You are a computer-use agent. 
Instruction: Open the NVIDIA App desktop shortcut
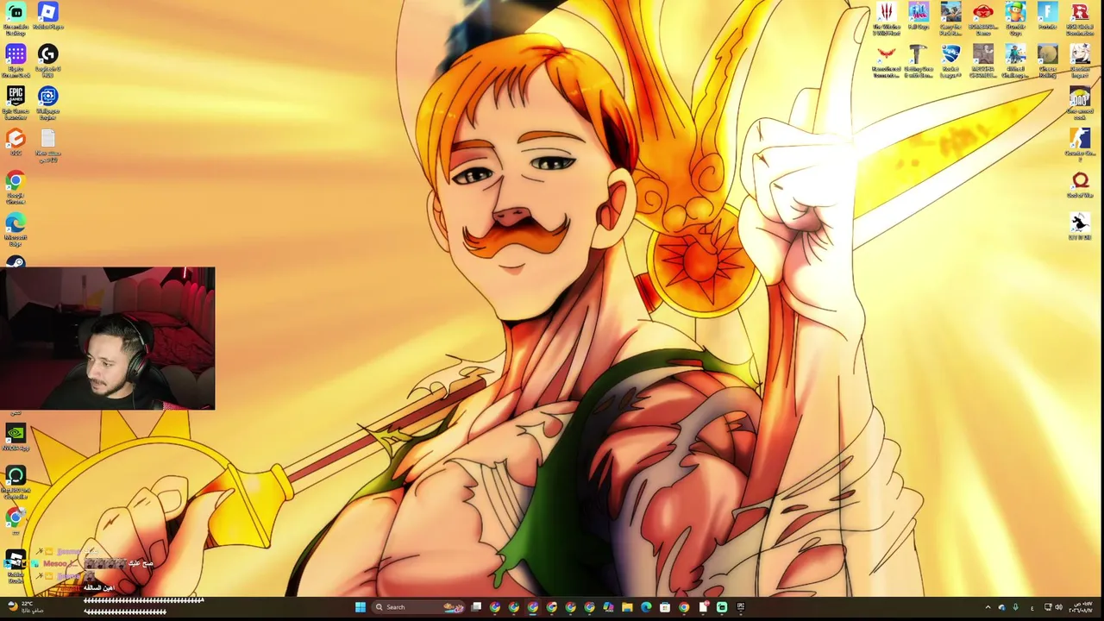pos(16,438)
